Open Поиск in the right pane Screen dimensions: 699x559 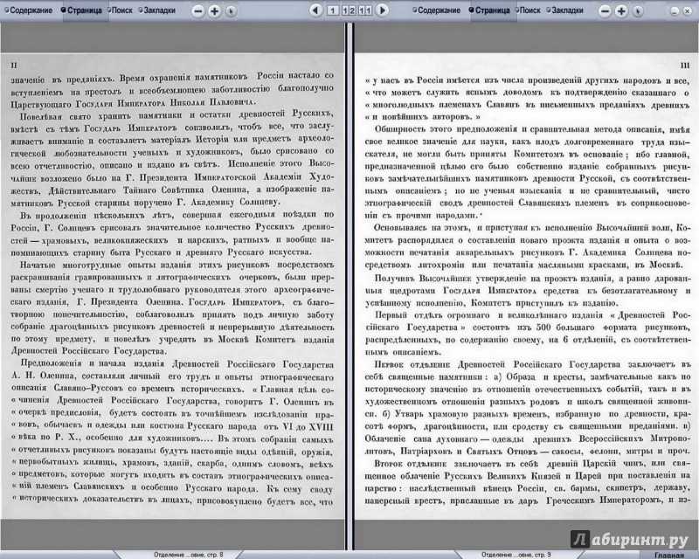tap(528, 10)
